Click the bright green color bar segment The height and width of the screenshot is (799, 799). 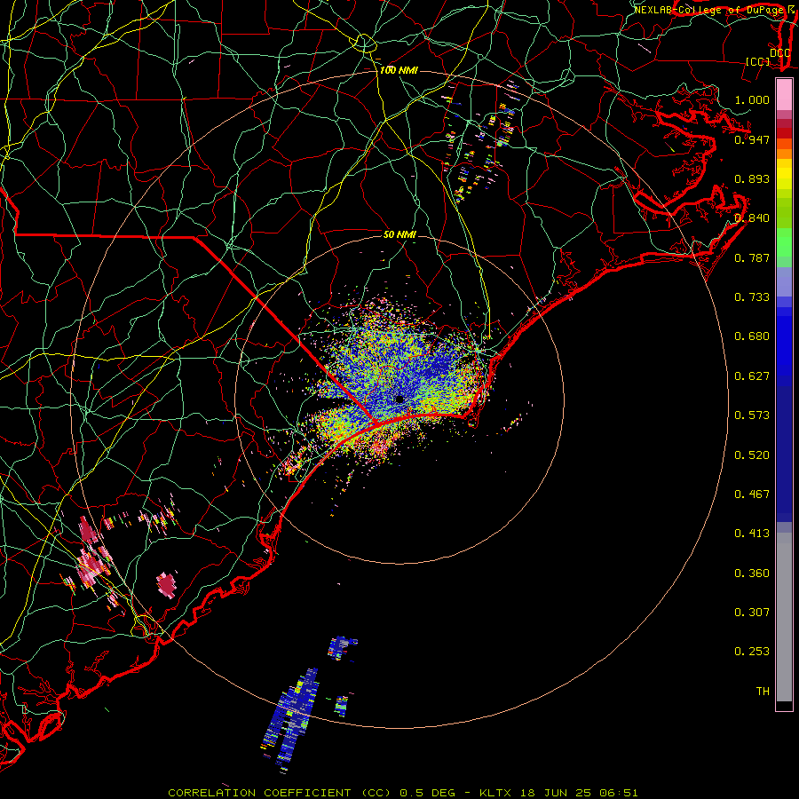[x=784, y=242]
